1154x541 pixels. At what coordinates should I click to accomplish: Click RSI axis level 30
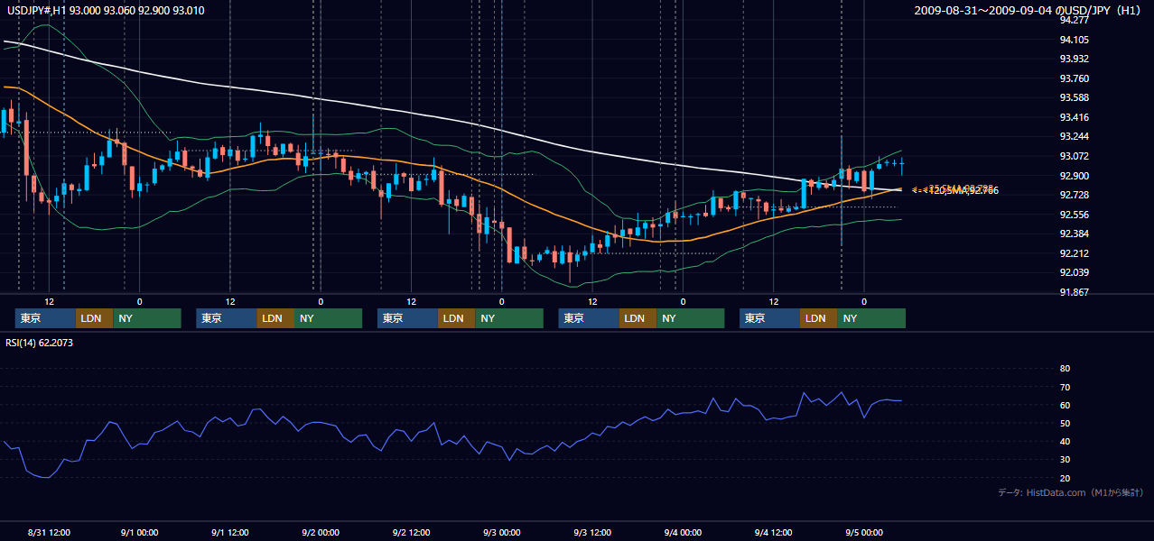click(x=1065, y=460)
